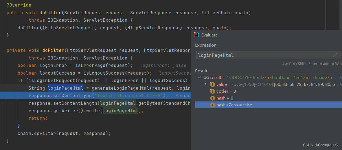Select the value byte[1550] row

(x=269, y=84)
